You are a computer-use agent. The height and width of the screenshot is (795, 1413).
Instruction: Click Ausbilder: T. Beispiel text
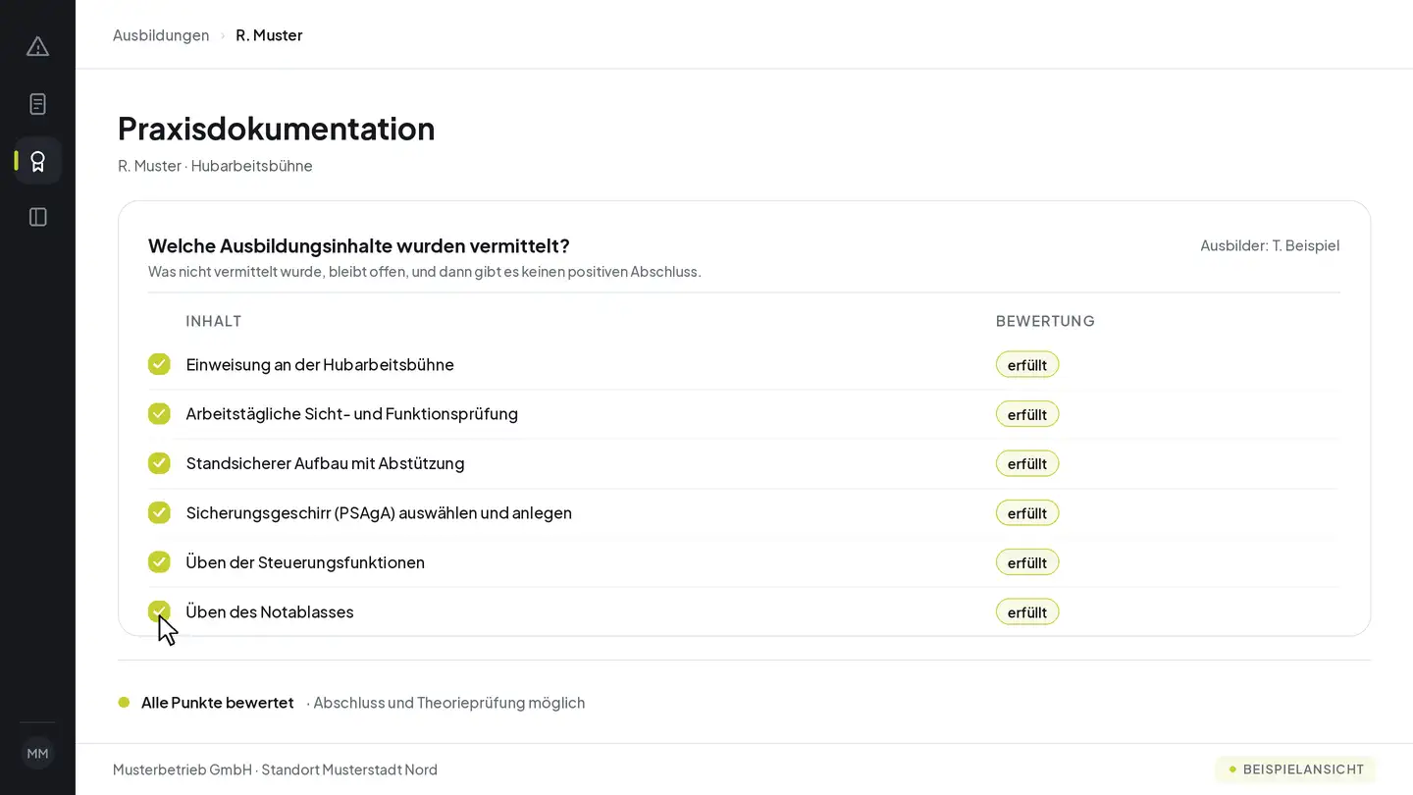pyautogui.click(x=1270, y=245)
